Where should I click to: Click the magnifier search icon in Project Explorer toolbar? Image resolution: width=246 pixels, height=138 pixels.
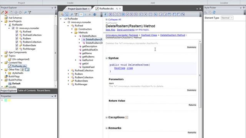point(25,12)
